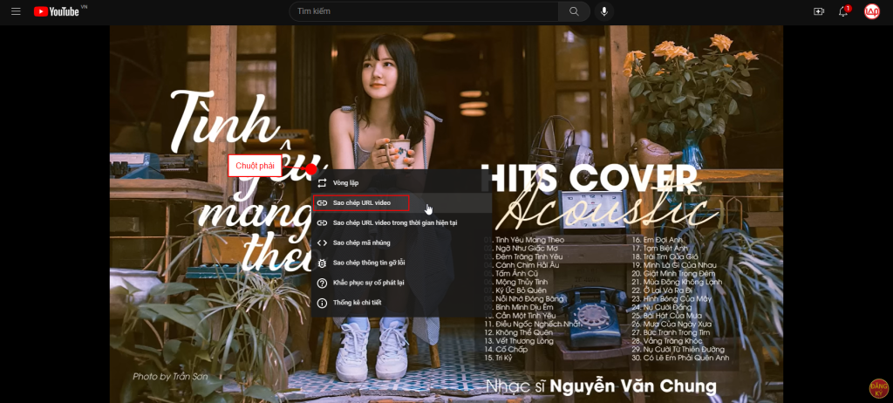
Task: Choose Sao chép URL video trong thời gian hiện tại
Action: (x=394, y=223)
